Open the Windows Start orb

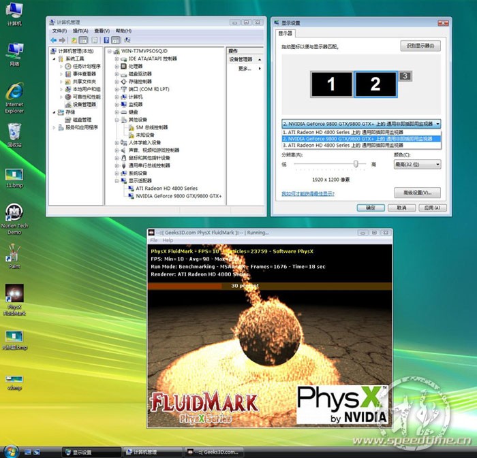click(x=11, y=452)
